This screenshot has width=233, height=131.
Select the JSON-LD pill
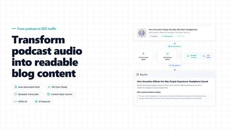click(x=21, y=101)
